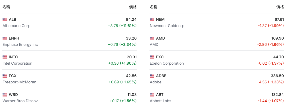Image resolution: width=287 pixels, height=107 pixels.
Task: Click the 價格 column header in losers table
Action: [x=280, y=7]
